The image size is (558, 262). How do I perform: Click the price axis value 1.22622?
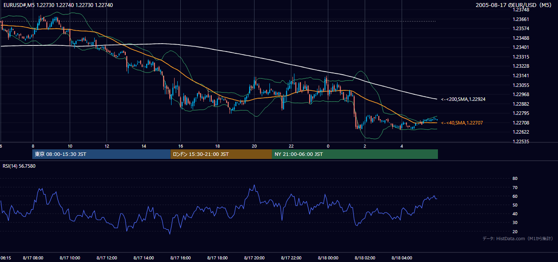tap(520, 132)
